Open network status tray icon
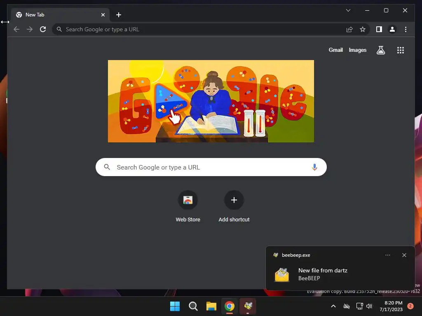 tap(359, 306)
